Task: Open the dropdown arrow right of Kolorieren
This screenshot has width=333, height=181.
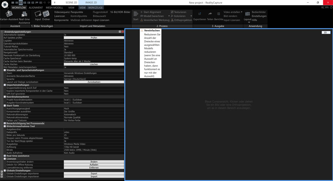Action: tap(191, 16)
